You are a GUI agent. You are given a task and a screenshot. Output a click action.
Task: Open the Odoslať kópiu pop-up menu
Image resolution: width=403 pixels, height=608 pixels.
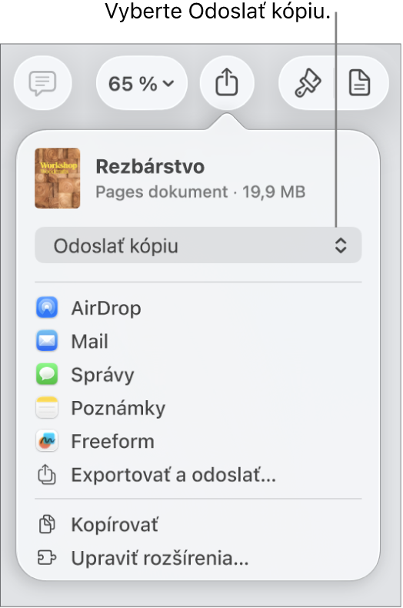(198, 246)
